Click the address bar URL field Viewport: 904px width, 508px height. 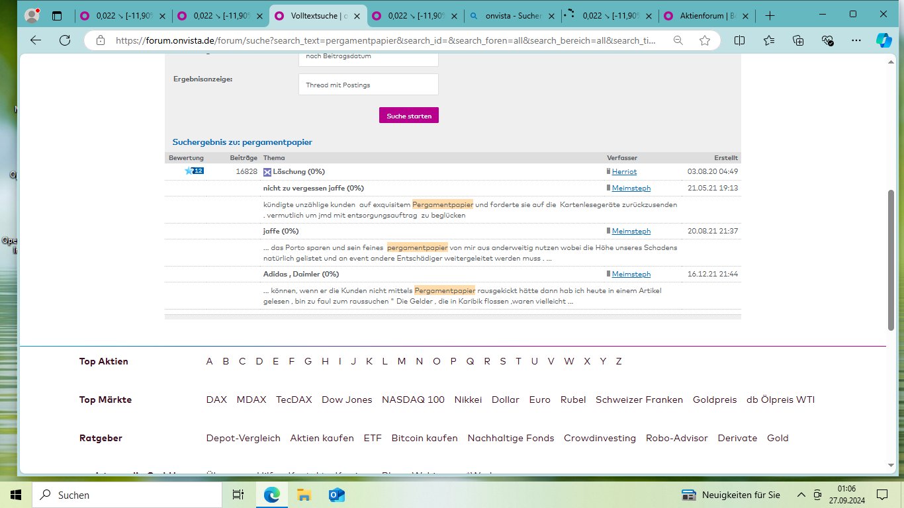click(x=384, y=40)
